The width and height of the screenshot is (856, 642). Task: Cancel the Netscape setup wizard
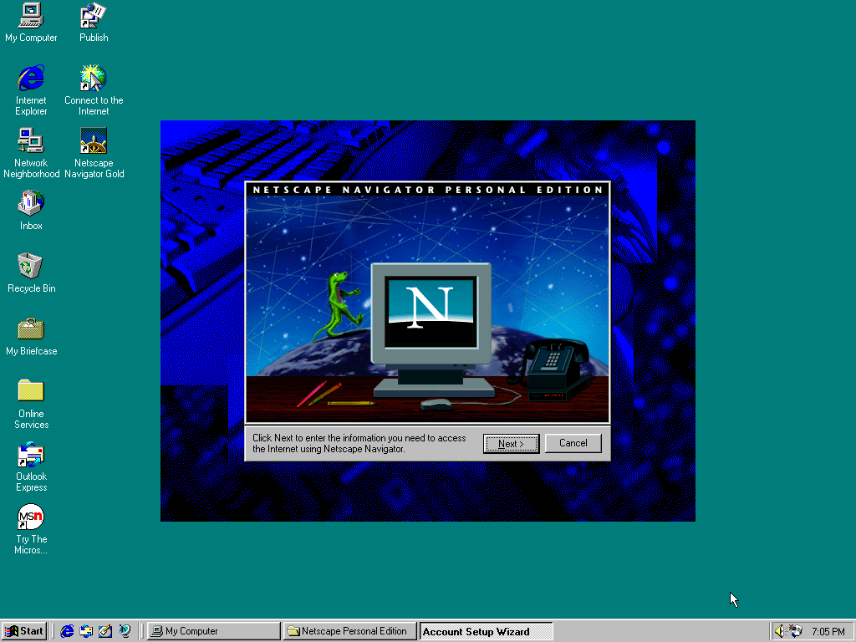573,443
